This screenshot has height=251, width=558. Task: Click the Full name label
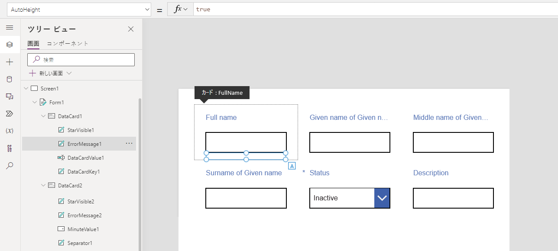tap(221, 117)
